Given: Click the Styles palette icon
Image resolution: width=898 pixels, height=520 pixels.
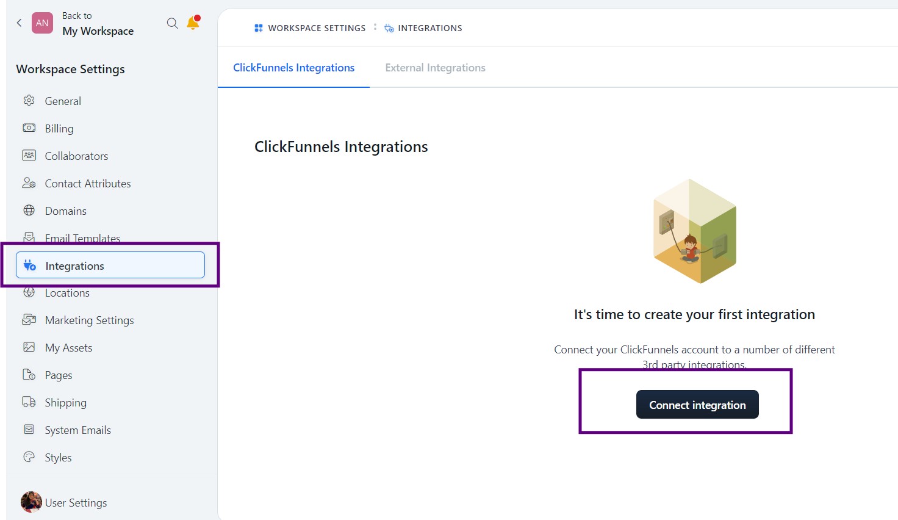Looking at the screenshot, I should [x=29, y=457].
